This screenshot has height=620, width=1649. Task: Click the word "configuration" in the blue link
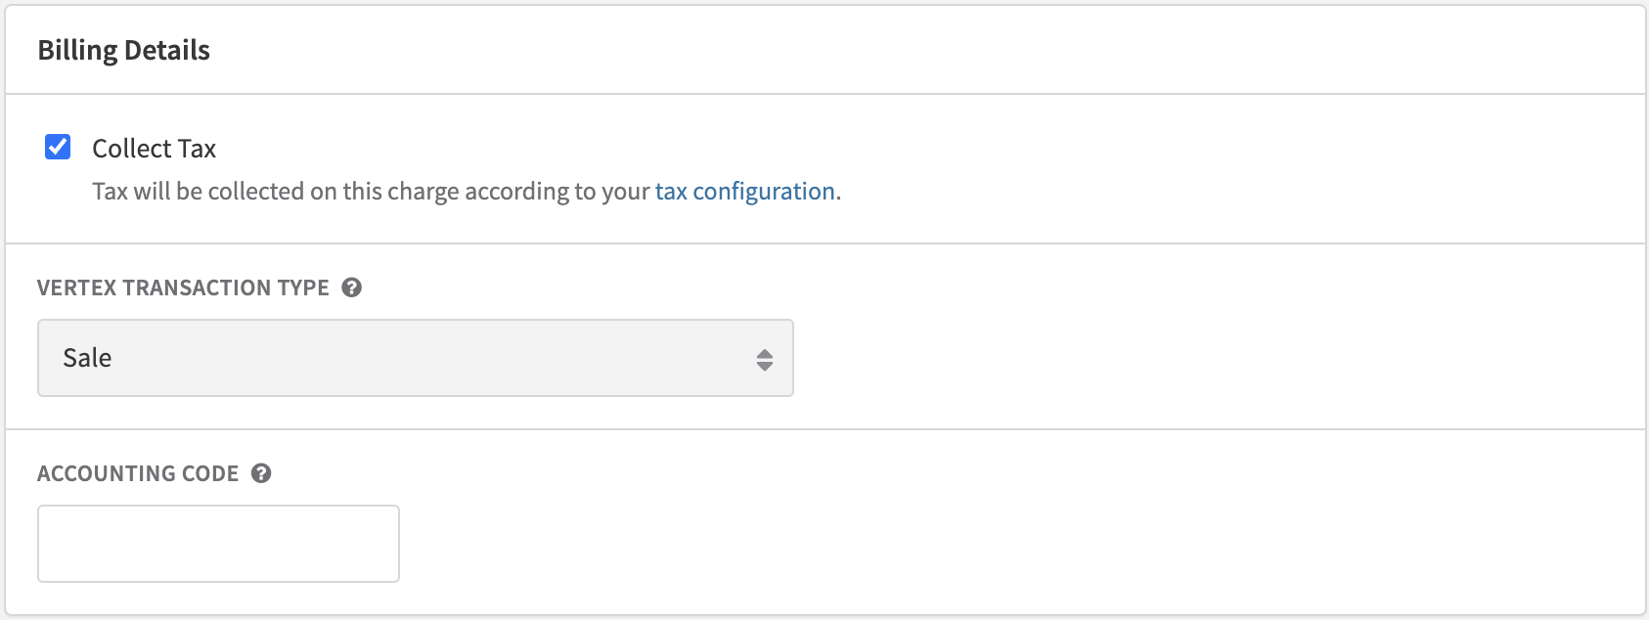[x=764, y=191]
